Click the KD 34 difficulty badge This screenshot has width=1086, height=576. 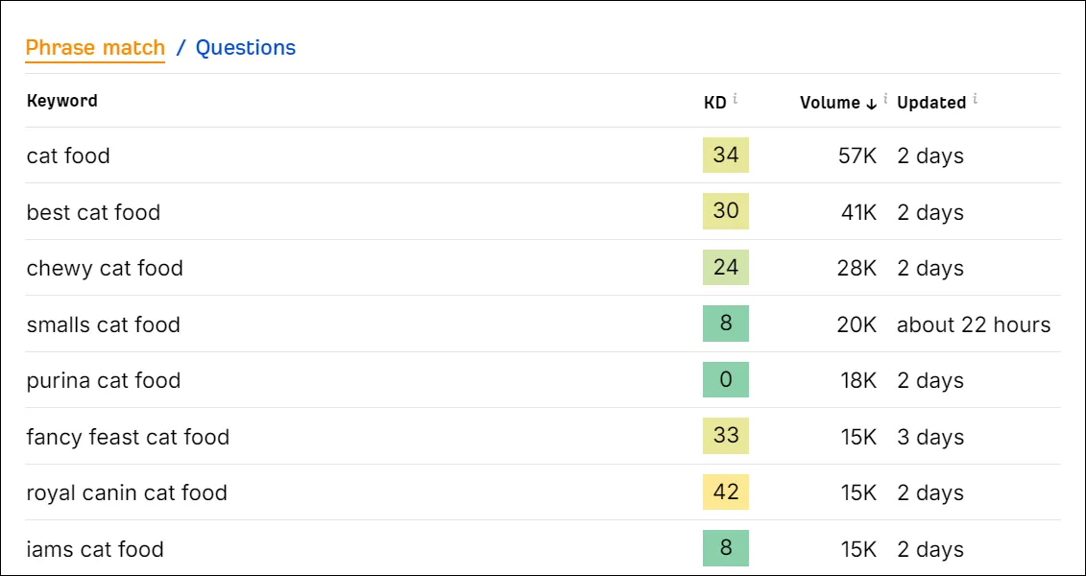(726, 155)
